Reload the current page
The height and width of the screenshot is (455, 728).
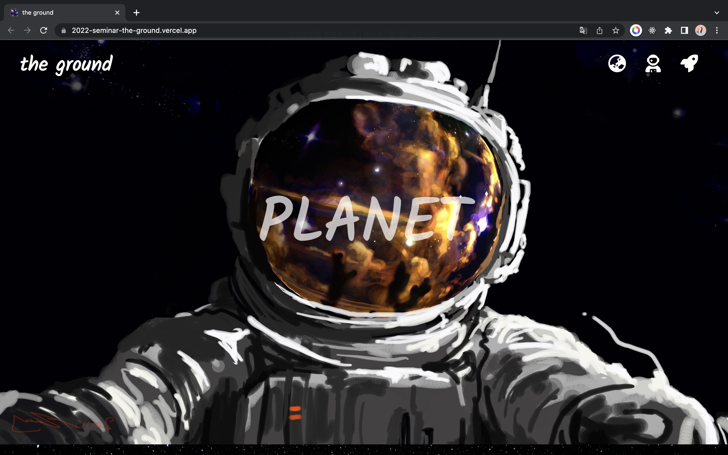click(44, 30)
